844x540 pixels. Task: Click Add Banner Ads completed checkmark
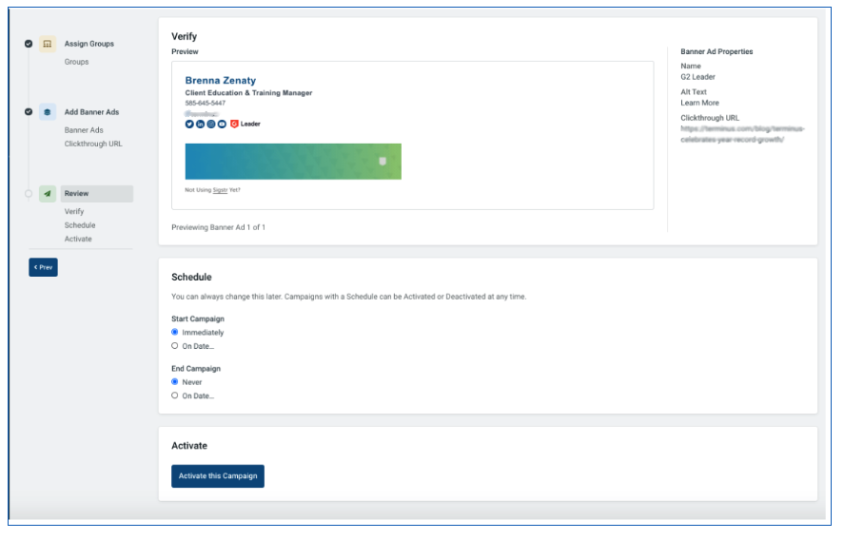pos(29,112)
